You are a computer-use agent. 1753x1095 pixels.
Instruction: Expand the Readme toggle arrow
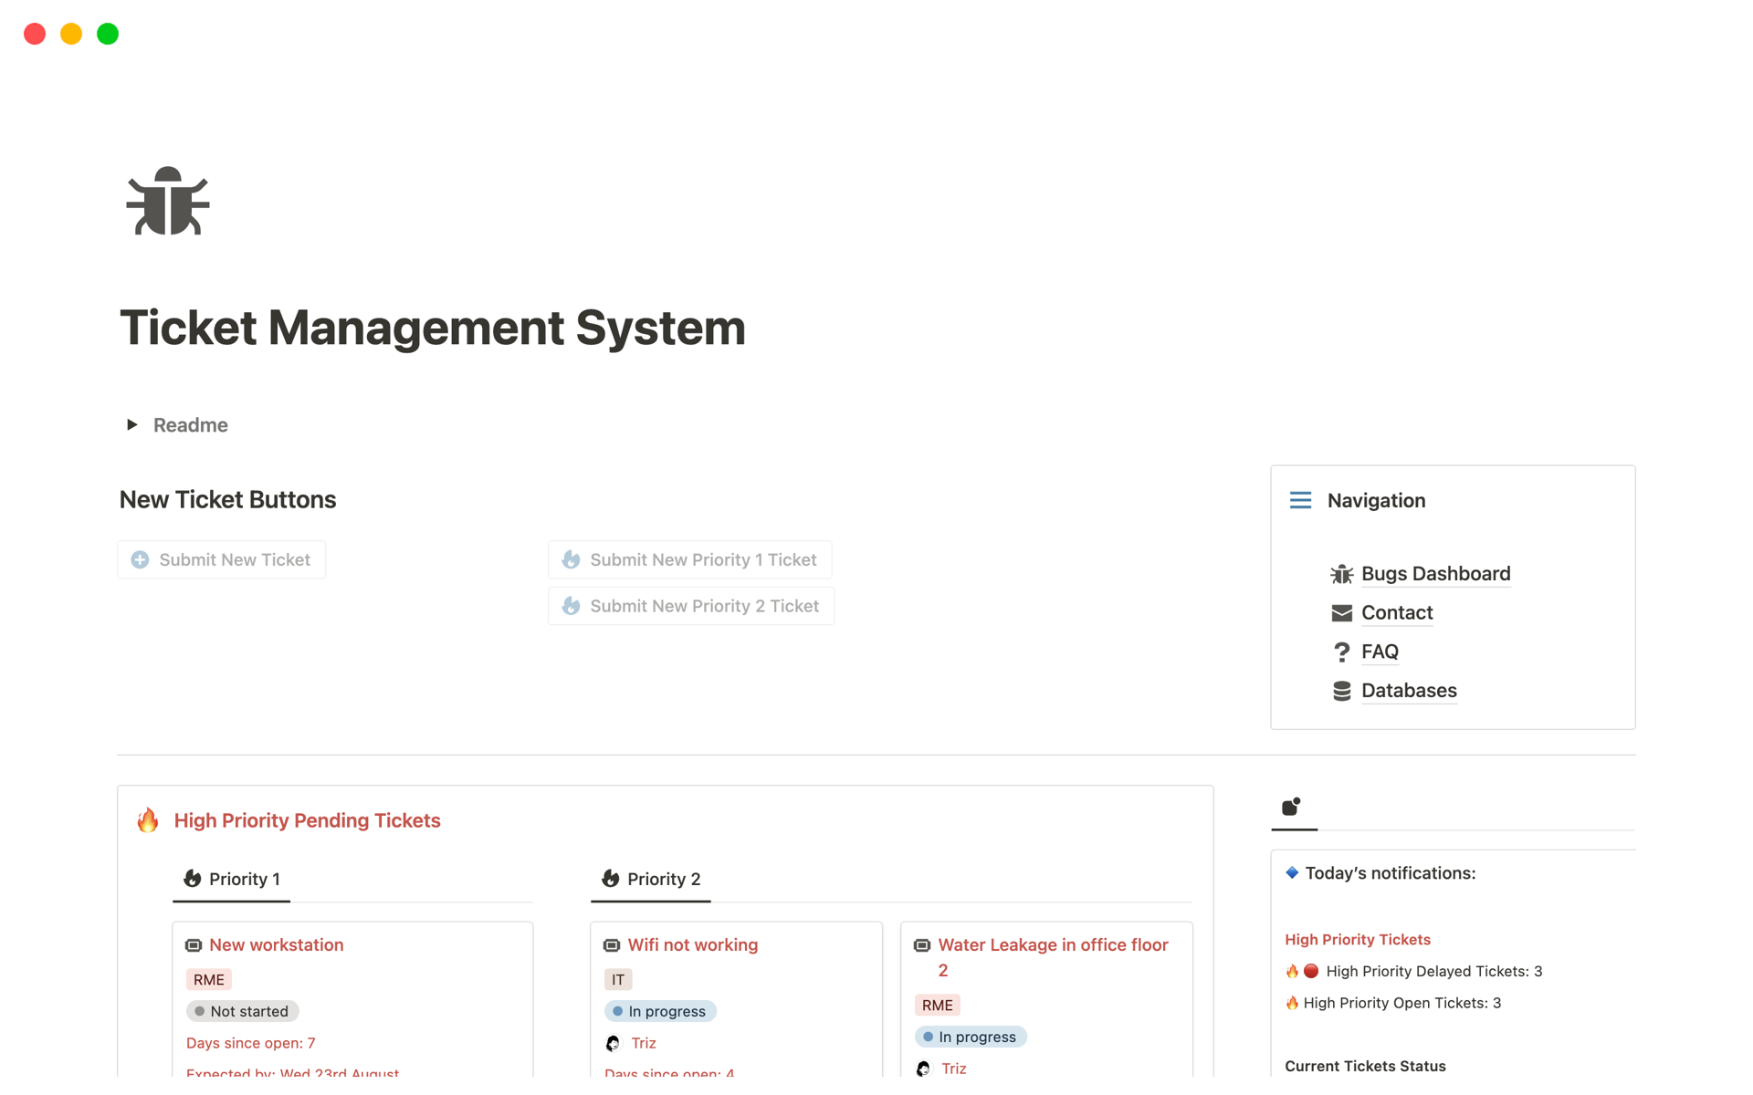(132, 424)
